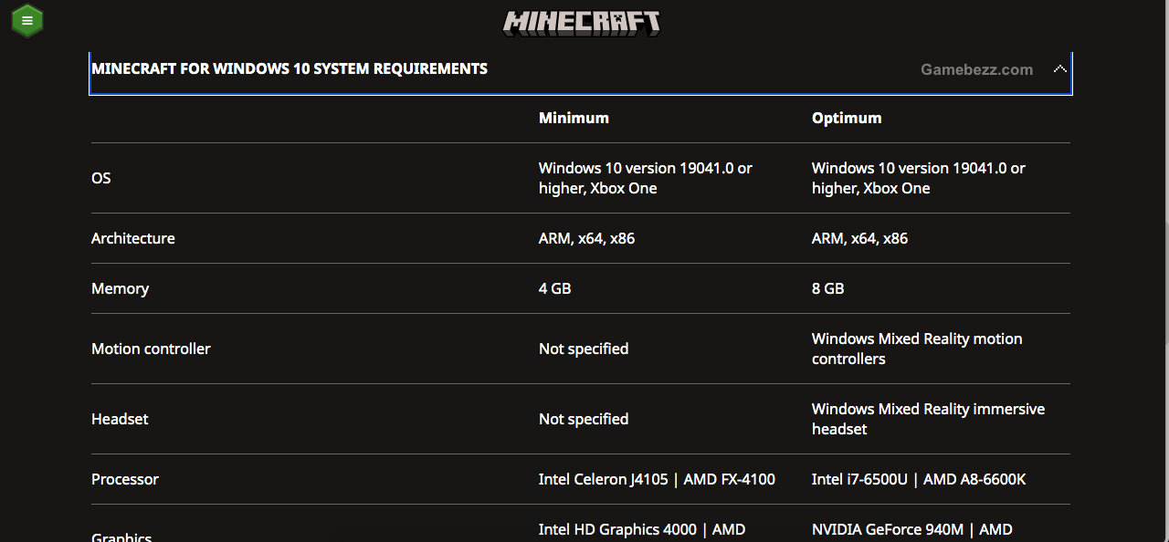Select 'Intel Celeron J4105 | AMD FX-4100' cell
The image size is (1169, 542).
(657, 479)
